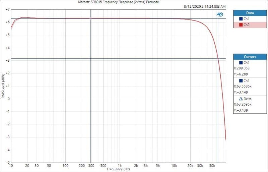Select the Y:+6.289 cursor value
The image size is (268, 172).
tap(241, 74)
